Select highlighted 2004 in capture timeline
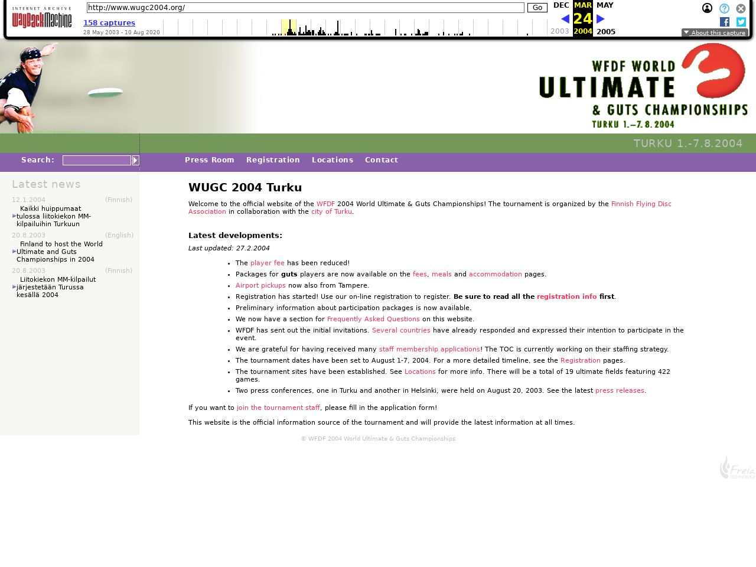Viewport: 756px width, 567px height. (288, 27)
